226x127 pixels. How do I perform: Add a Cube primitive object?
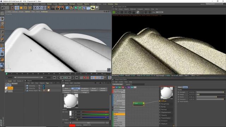(67, 8)
